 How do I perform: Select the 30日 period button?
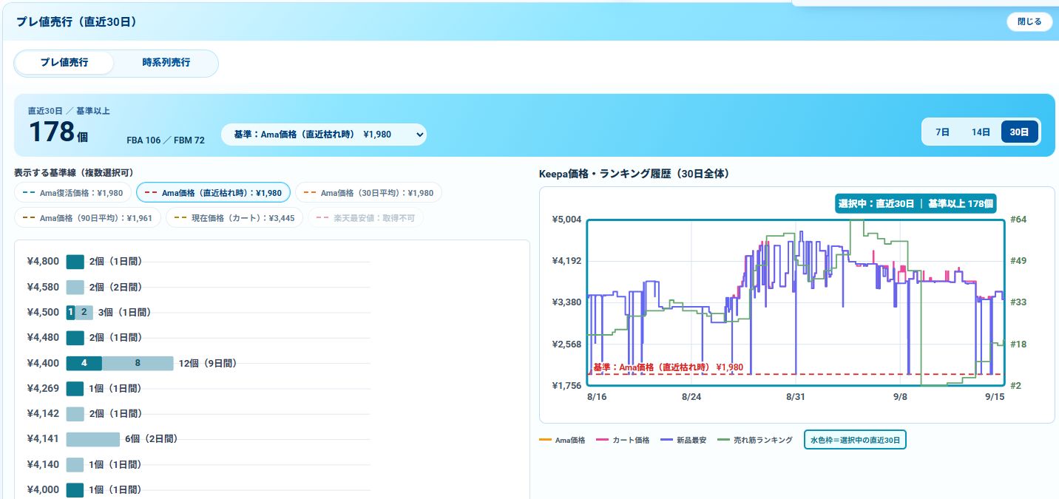pyautogui.click(x=1020, y=132)
